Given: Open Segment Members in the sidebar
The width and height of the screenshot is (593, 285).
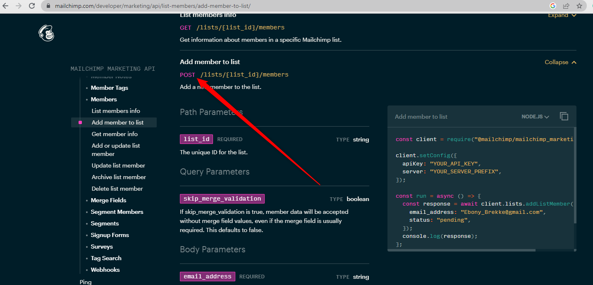Looking at the screenshot, I should 117,212.
